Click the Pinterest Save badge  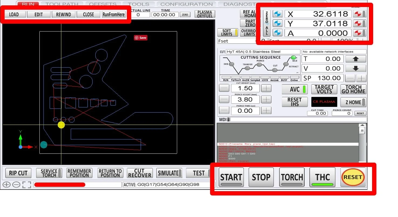click(x=141, y=38)
